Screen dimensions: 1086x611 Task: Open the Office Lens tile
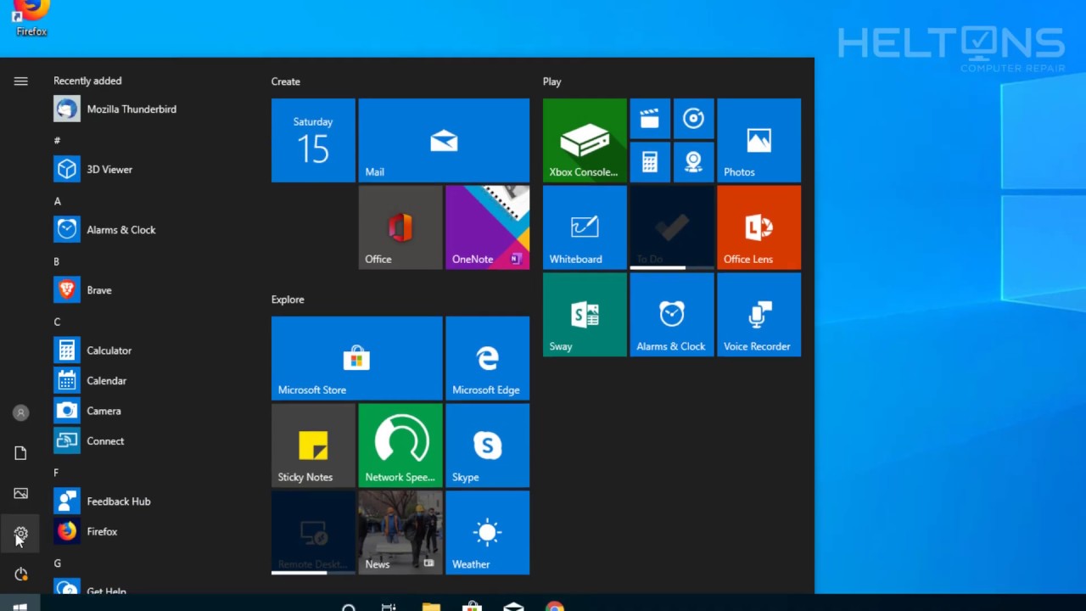(x=759, y=227)
